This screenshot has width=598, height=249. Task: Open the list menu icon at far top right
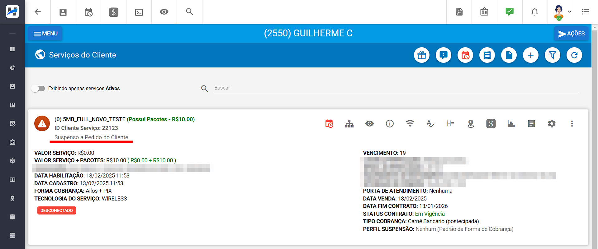click(x=586, y=12)
